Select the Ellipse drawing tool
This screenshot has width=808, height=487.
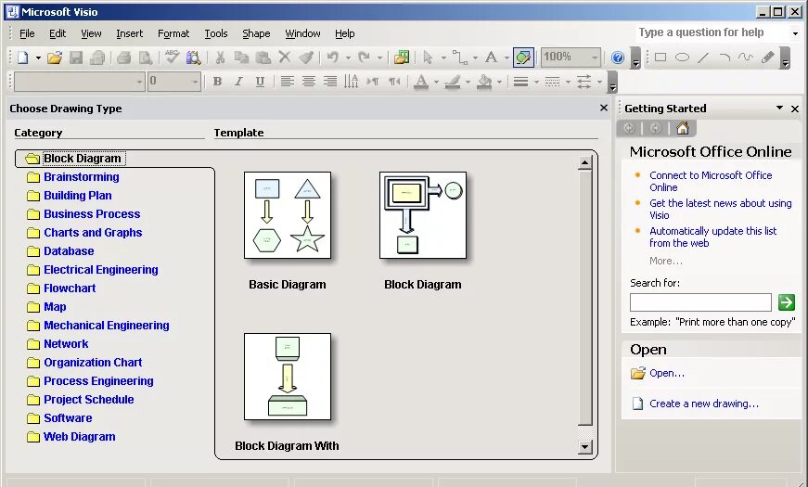pyautogui.click(x=682, y=58)
